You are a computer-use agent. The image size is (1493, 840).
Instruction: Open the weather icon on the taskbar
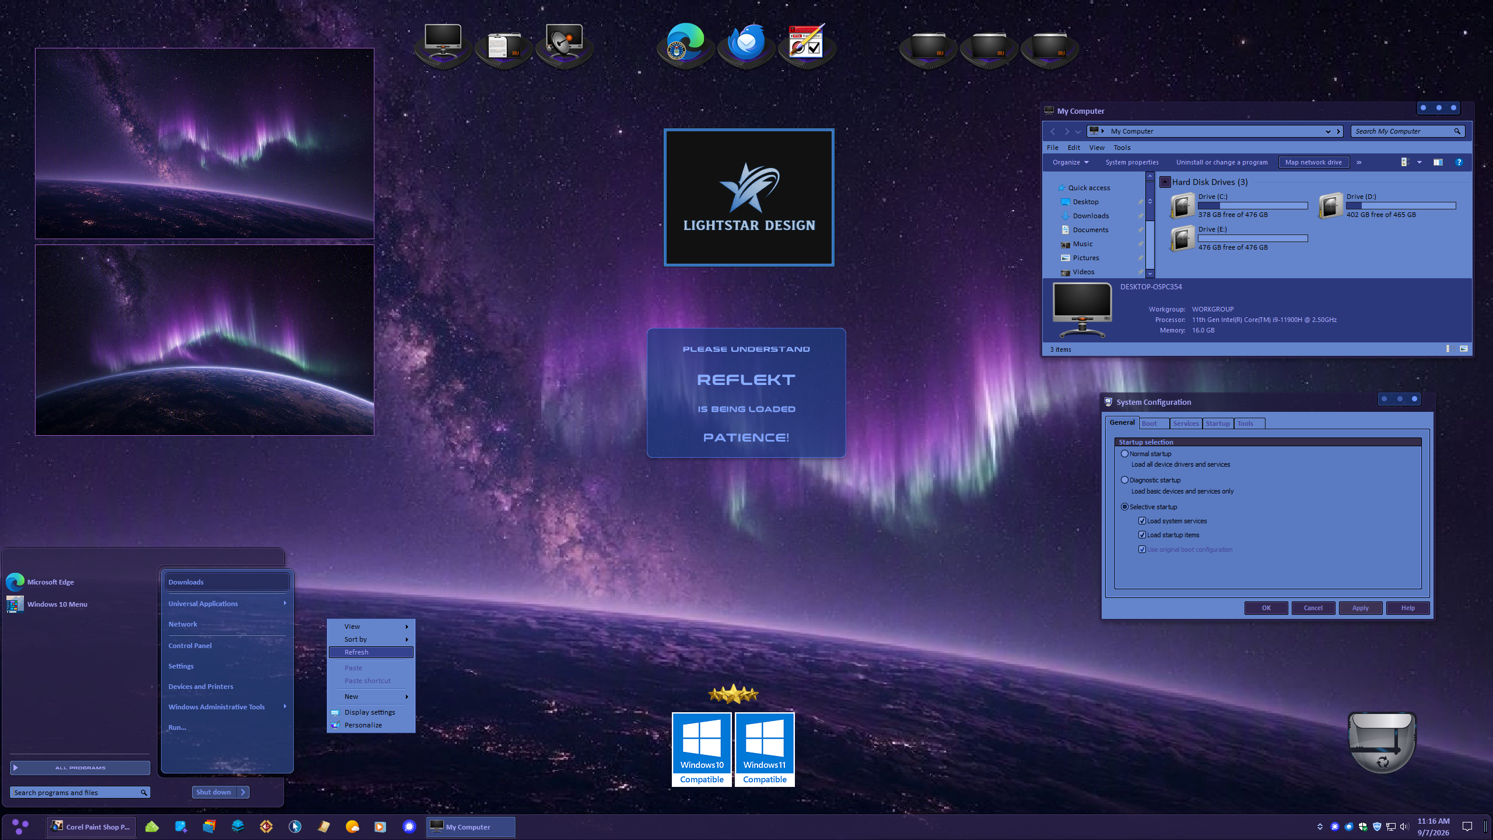click(x=352, y=827)
